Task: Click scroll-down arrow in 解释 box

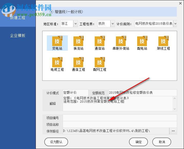Action: tap(175, 109)
